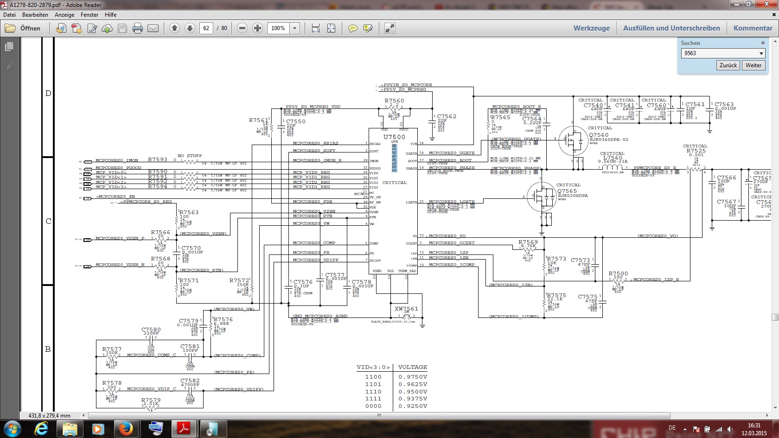The image size is (779, 438).
Task: Click the Öffnen folder button
Action: [x=23, y=28]
